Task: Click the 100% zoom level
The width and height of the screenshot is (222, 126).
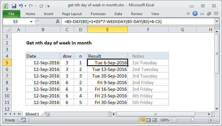Action: [x=164, y=120]
